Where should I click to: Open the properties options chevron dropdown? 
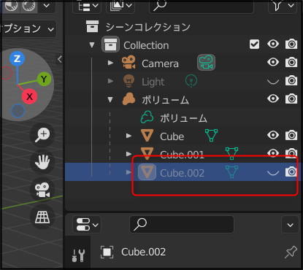(290, 225)
